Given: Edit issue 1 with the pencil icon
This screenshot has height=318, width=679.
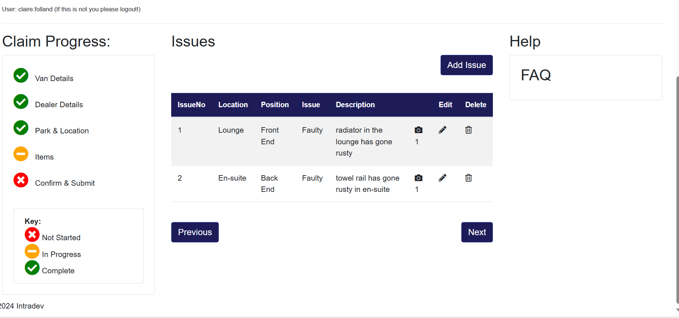Looking at the screenshot, I should (442, 130).
